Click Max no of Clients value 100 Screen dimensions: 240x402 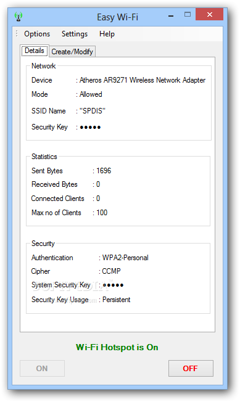point(102,213)
